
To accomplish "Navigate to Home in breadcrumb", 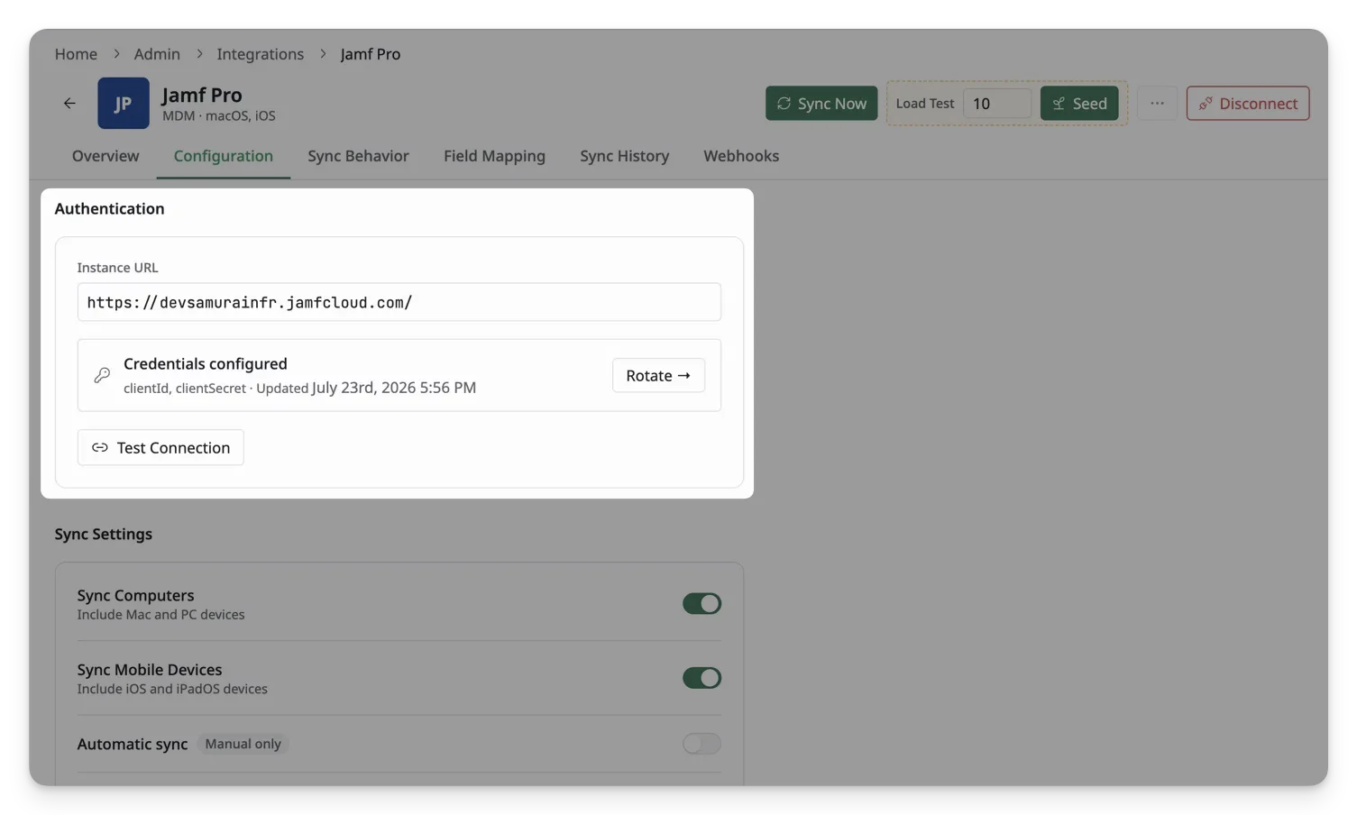I will pos(76,54).
